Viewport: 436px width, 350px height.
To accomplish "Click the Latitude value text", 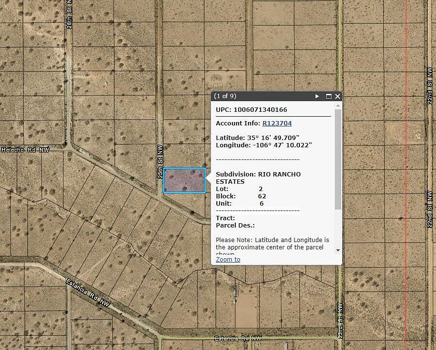I will (x=273, y=138).
